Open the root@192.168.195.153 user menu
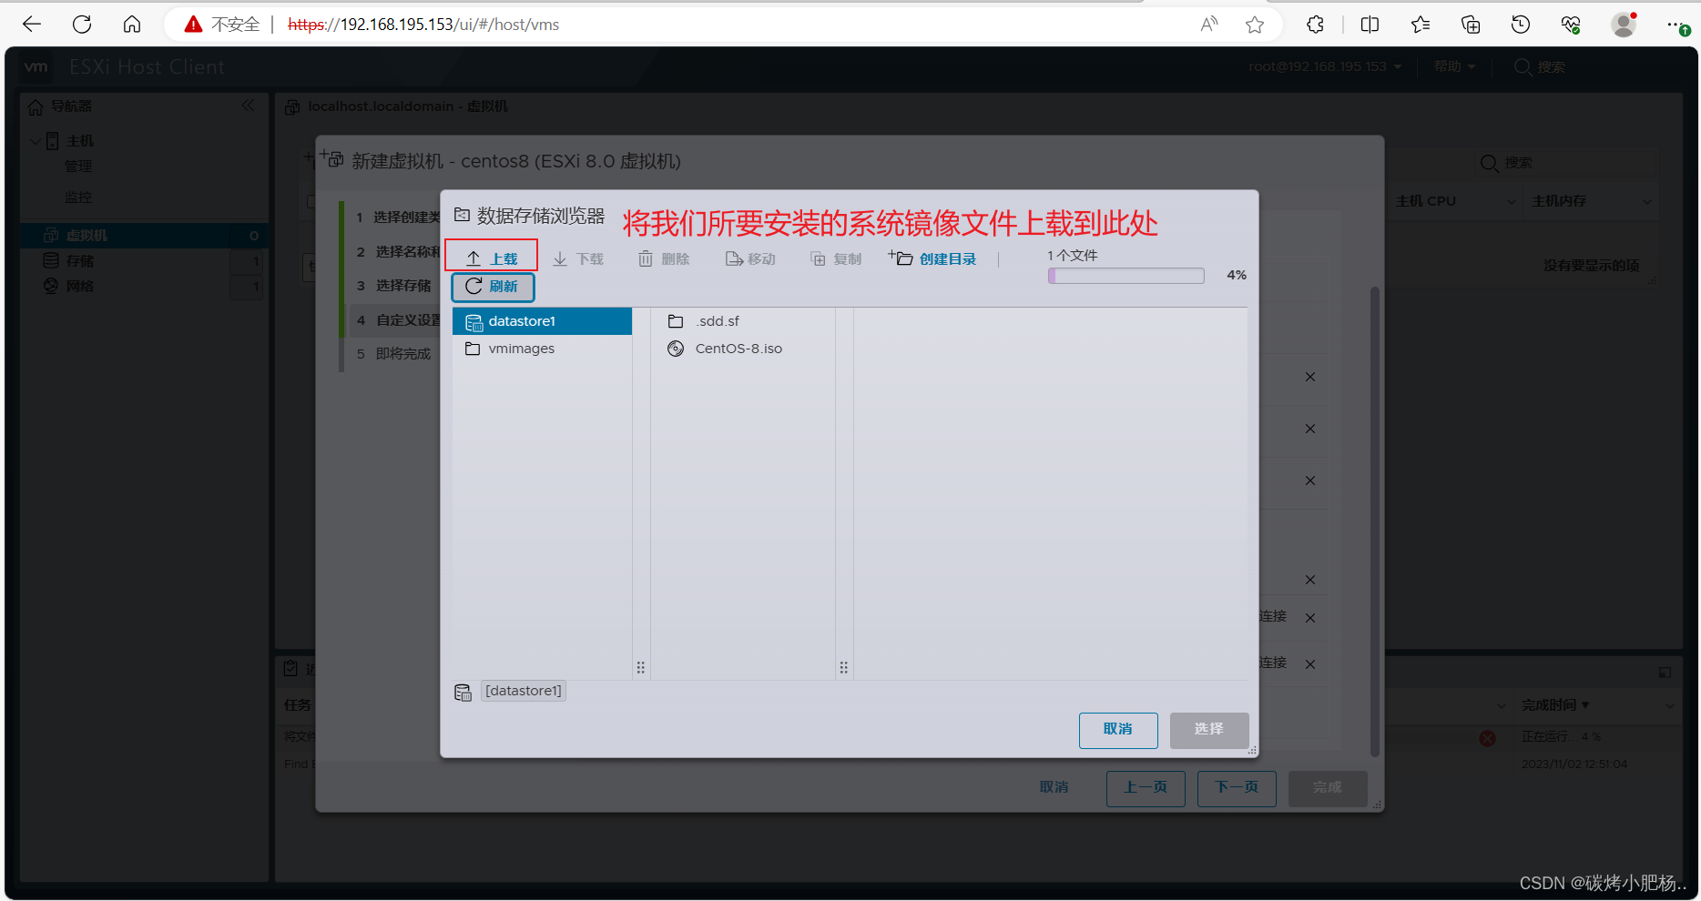 1325,66
